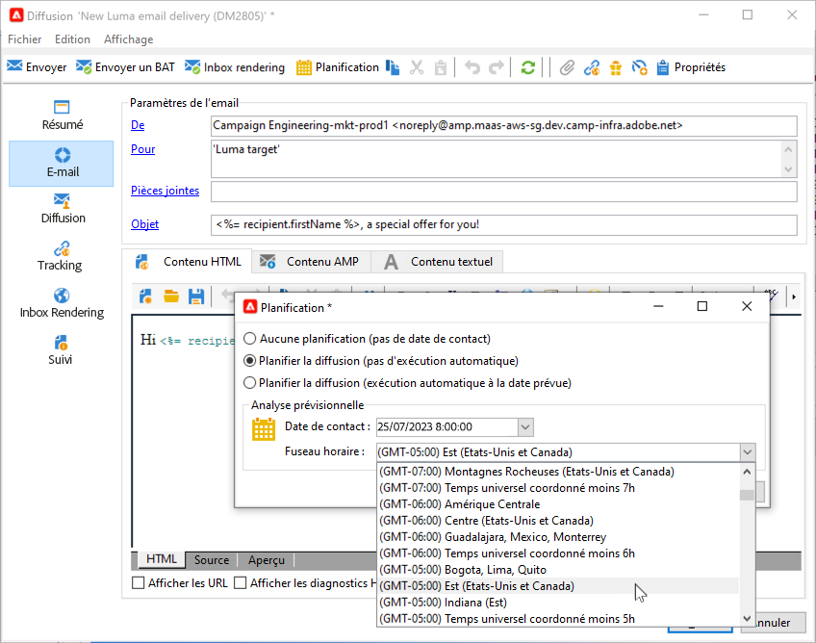Click the Propriétés toolbar button

691,67
